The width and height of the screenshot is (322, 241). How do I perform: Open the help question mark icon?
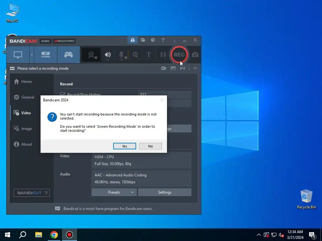point(163,40)
